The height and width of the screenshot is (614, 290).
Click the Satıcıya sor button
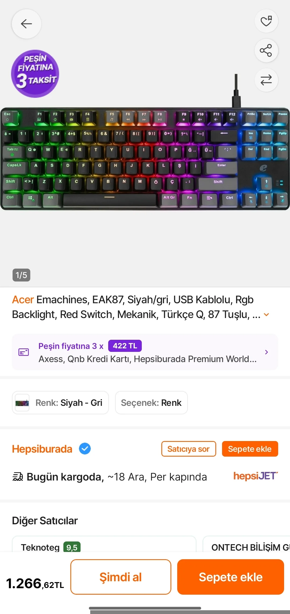pyautogui.click(x=189, y=449)
